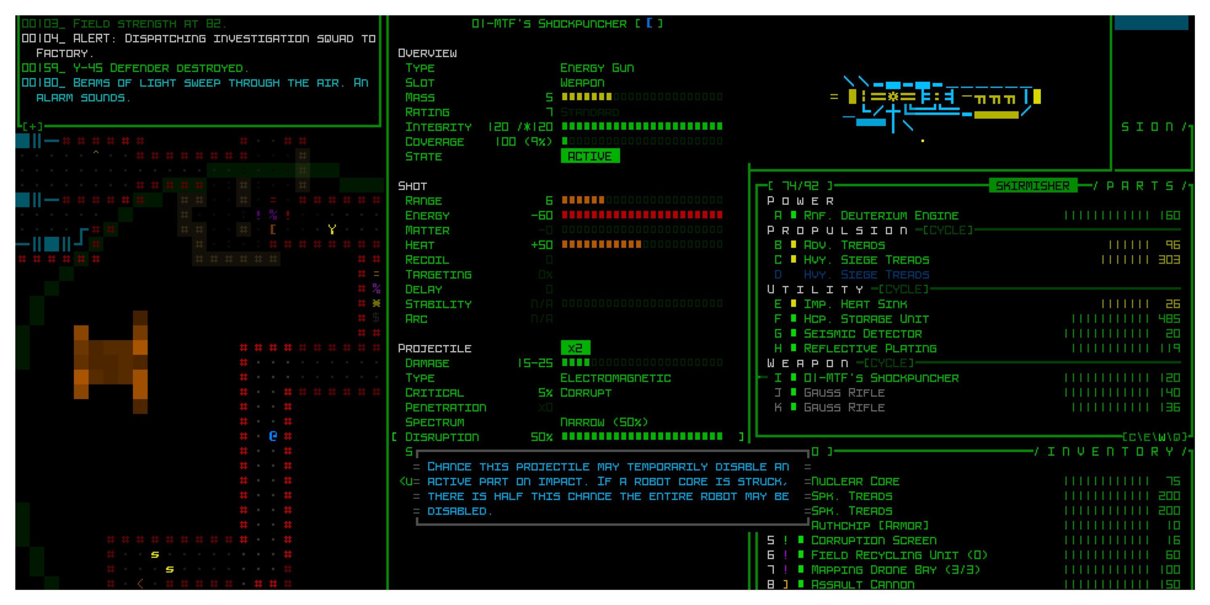Click the Spectrum stat label
This screenshot has height=605, width=1210.
(x=434, y=422)
